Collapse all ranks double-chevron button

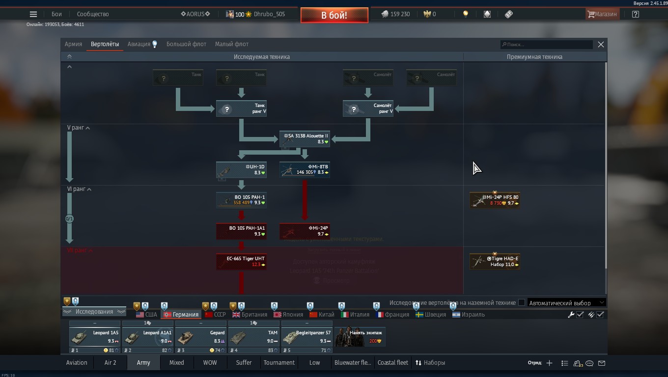69,57
